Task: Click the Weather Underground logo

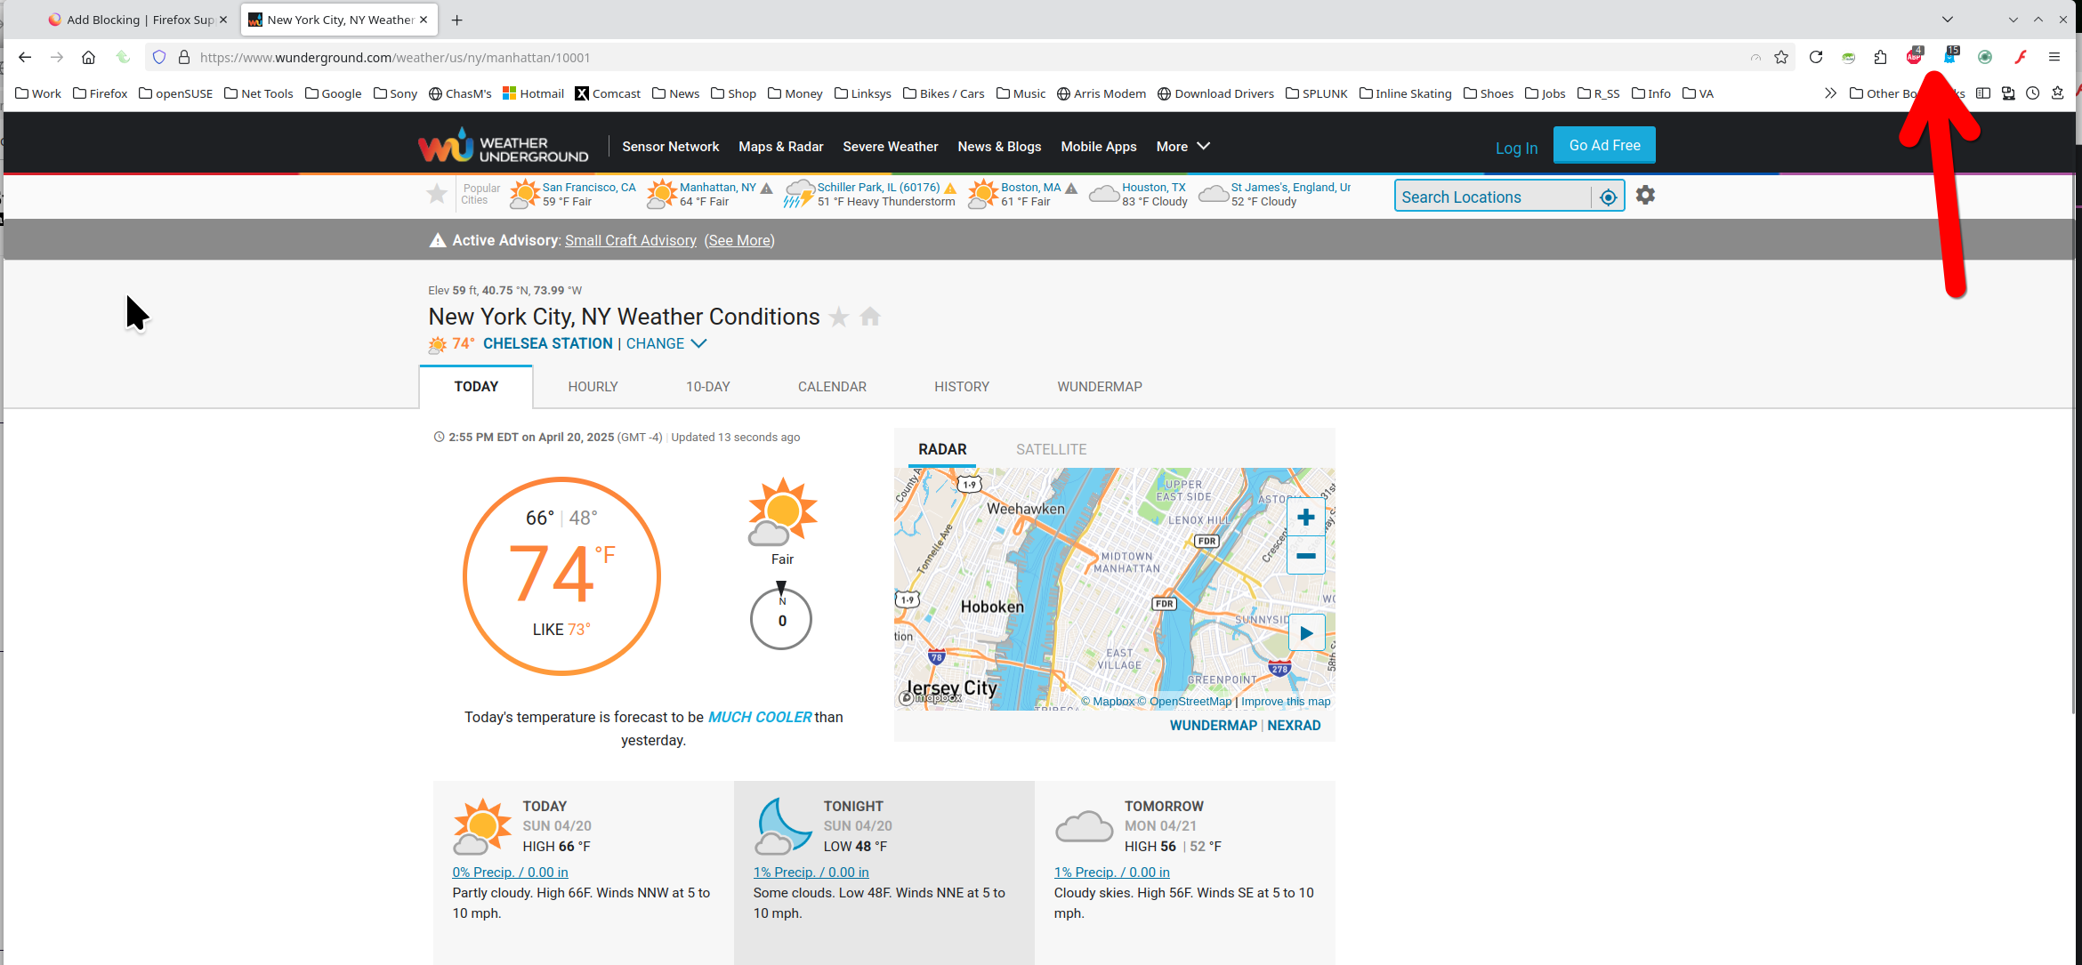Action: click(x=504, y=146)
